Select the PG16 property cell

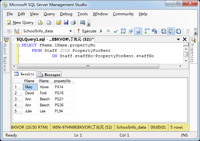tap(63, 93)
